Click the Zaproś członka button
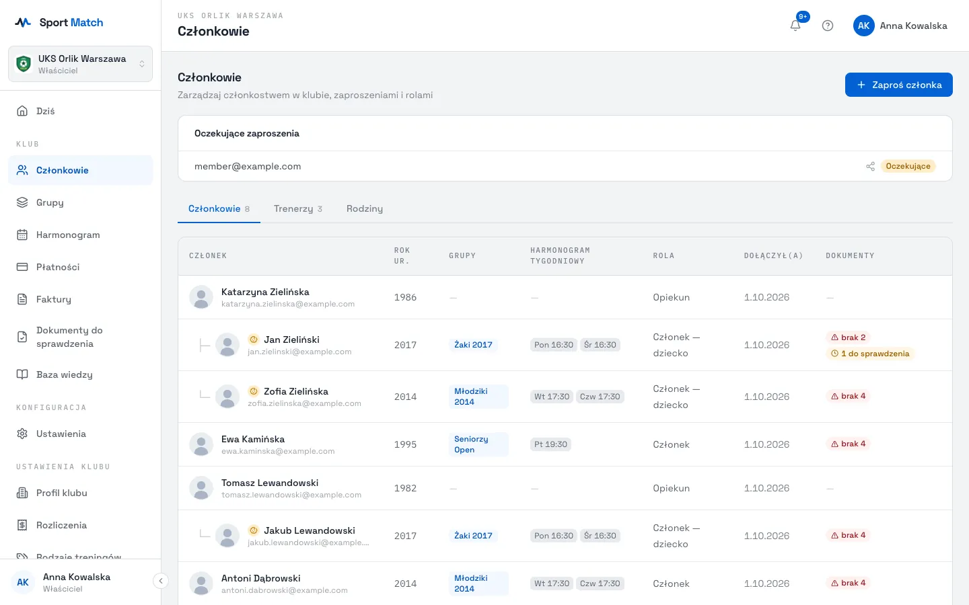The height and width of the screenshot is (605, 969). 899,85
